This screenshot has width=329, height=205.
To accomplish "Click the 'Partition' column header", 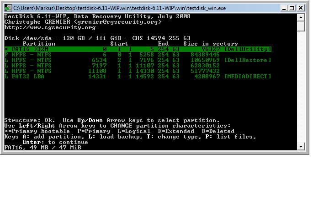I will point(39,44).
